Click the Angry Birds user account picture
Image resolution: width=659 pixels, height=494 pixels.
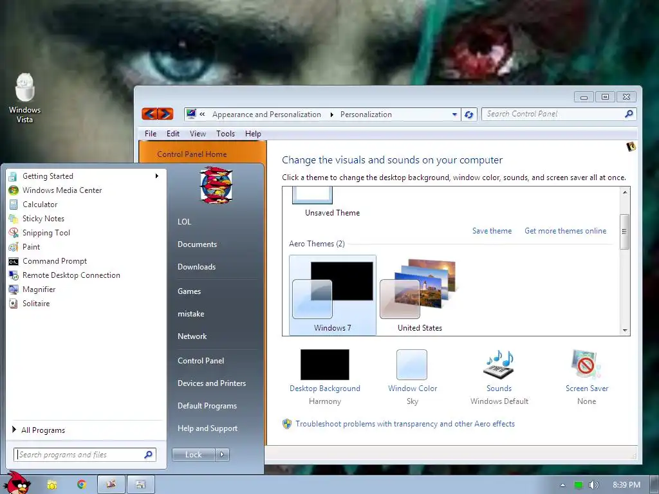216,185
